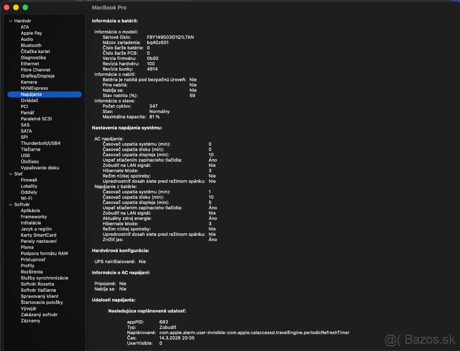This screenshot has height=351, width=460.
Task: Open the Úložisko hardware item
Action: pyautogui.click(x=30, y=162)
